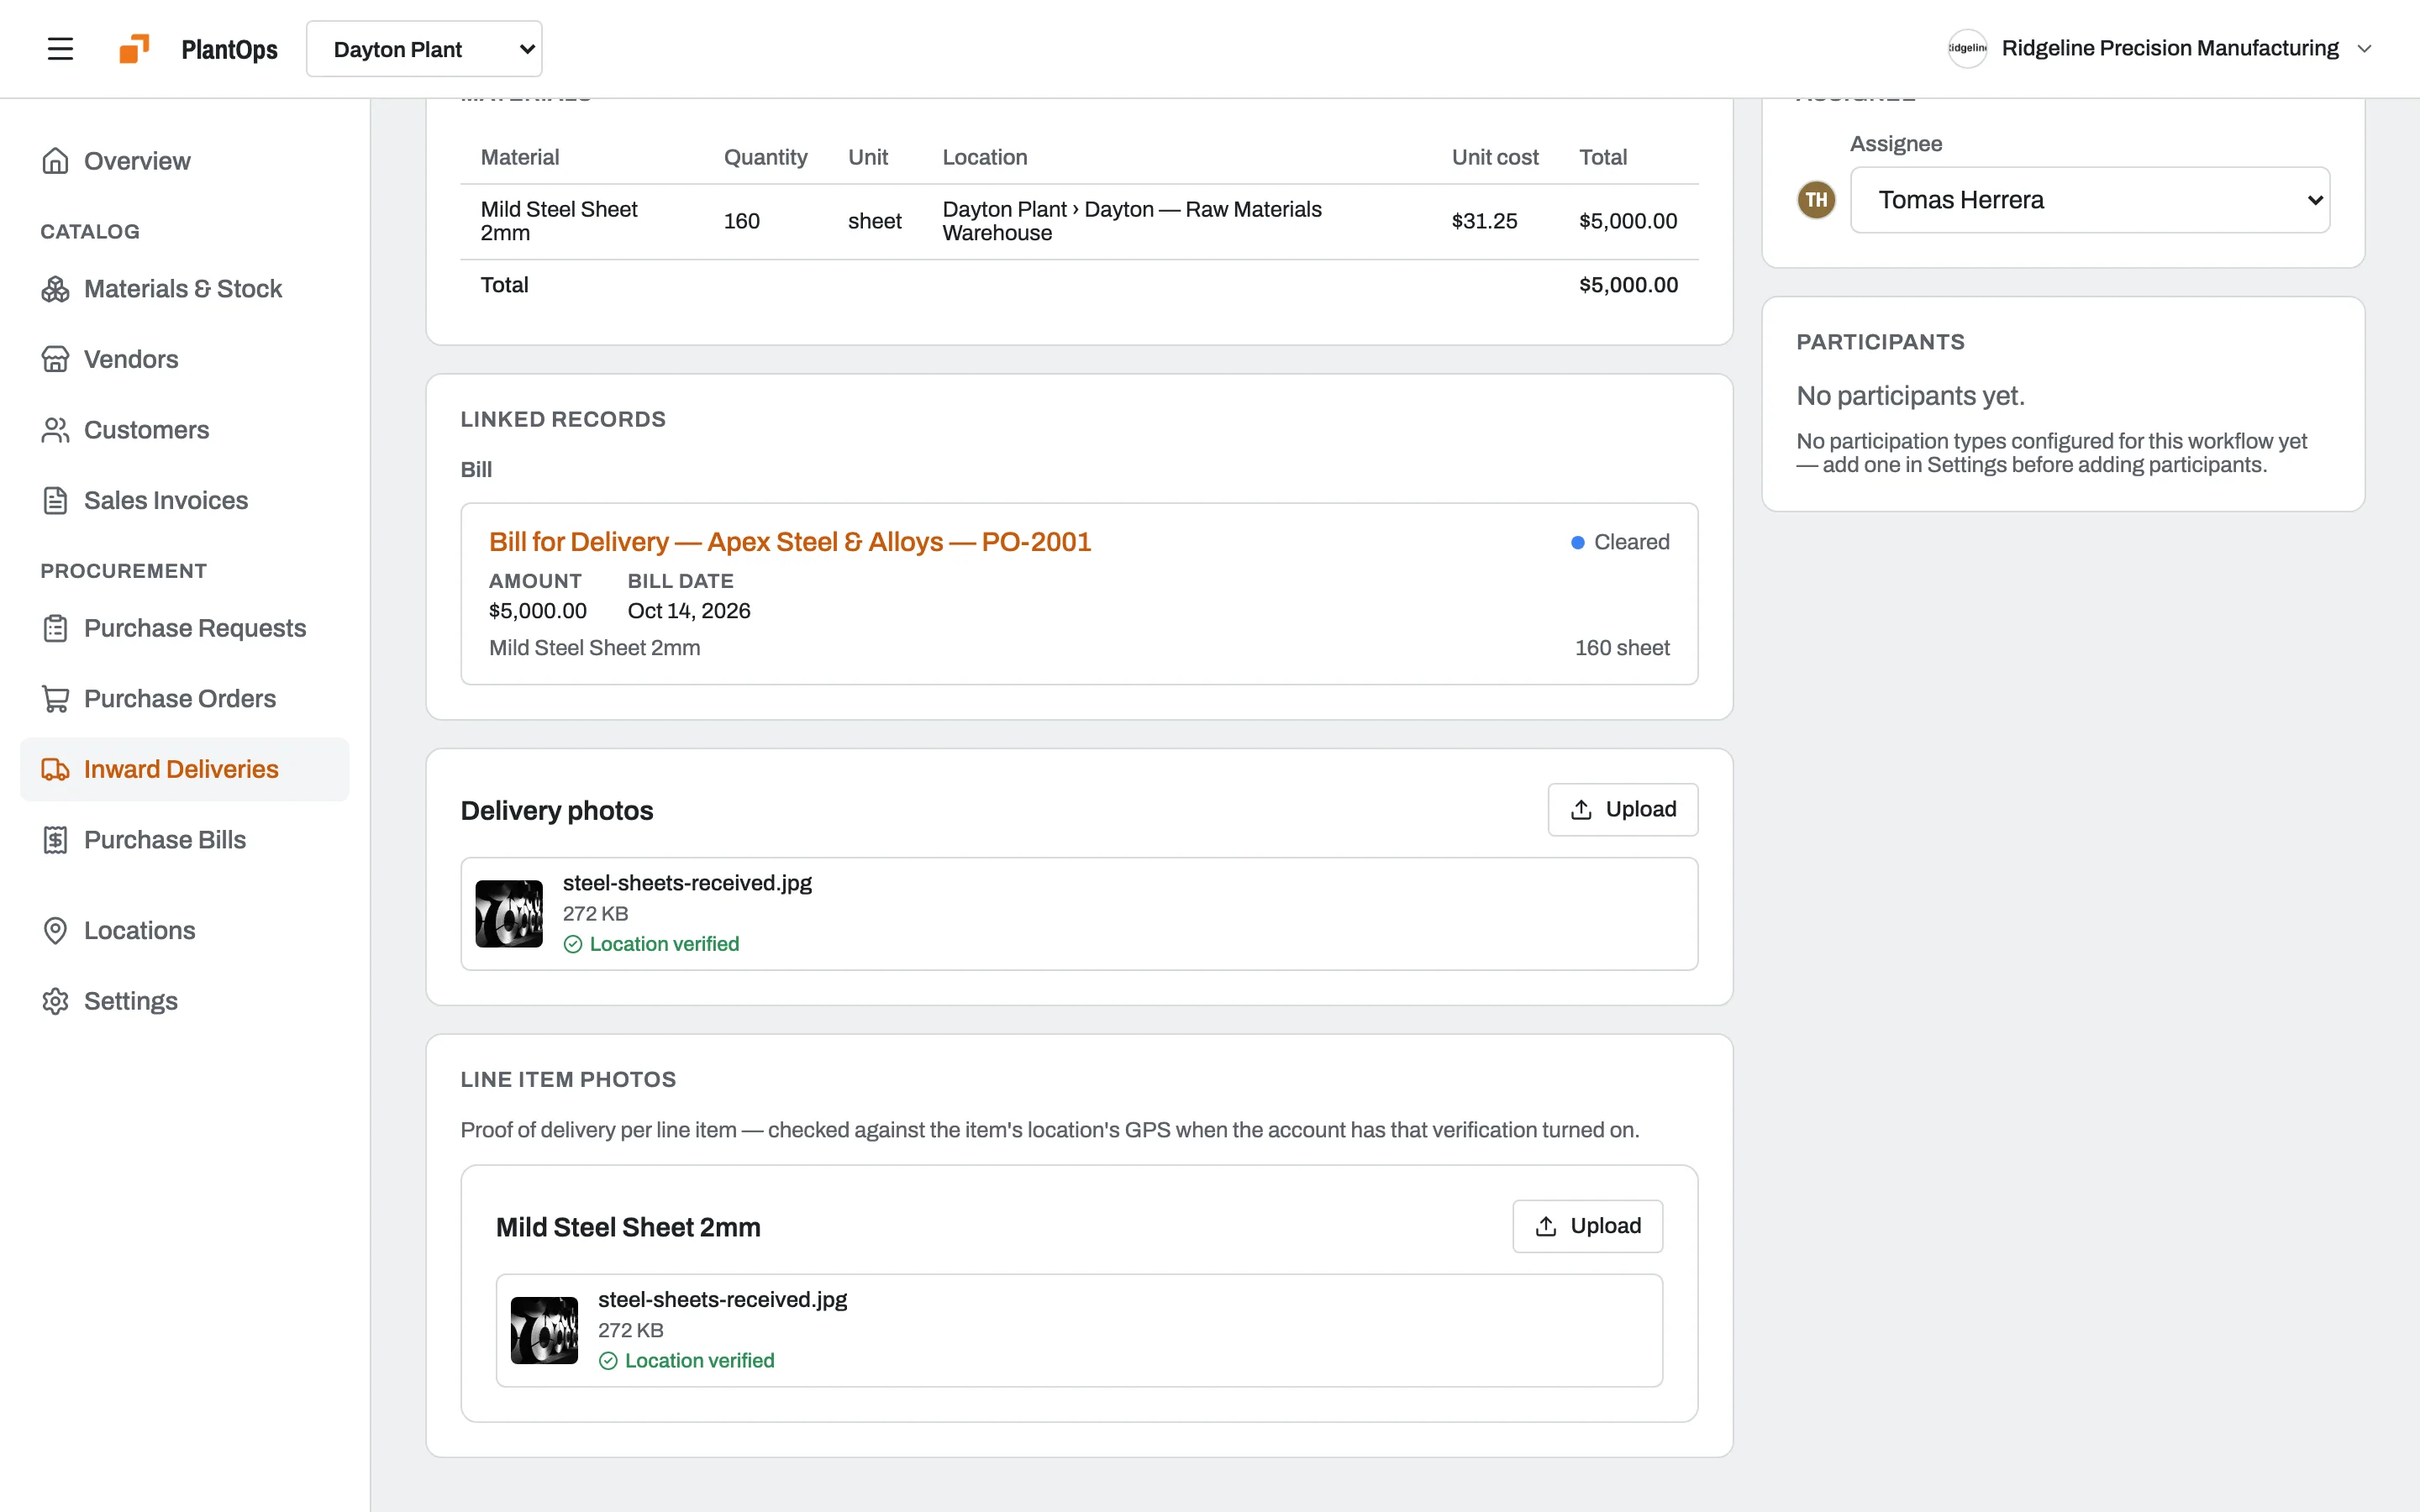Click the Ridgeline company logo avatar
The image size is (2420, 1512).
coord(1967,48)
